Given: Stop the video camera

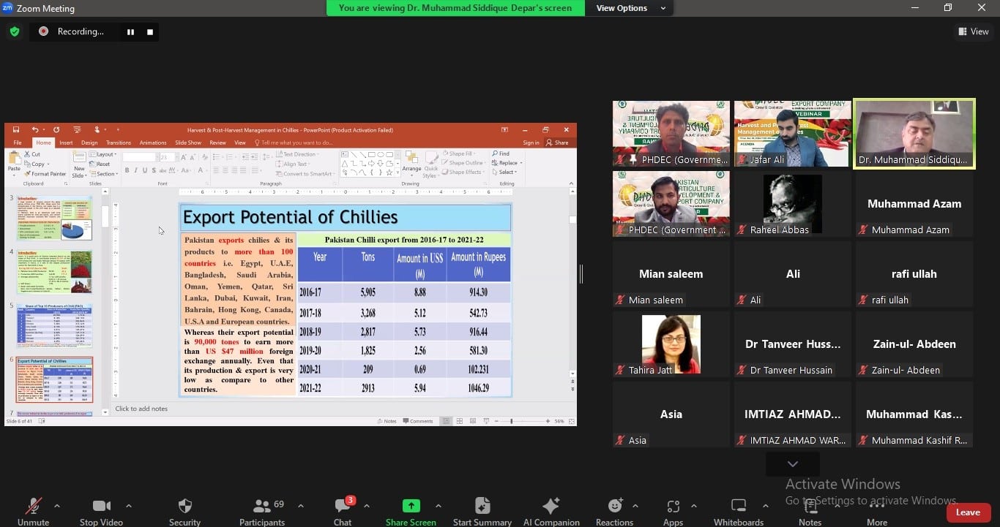Looking at the screenshot, I should [x=101, y=507].
